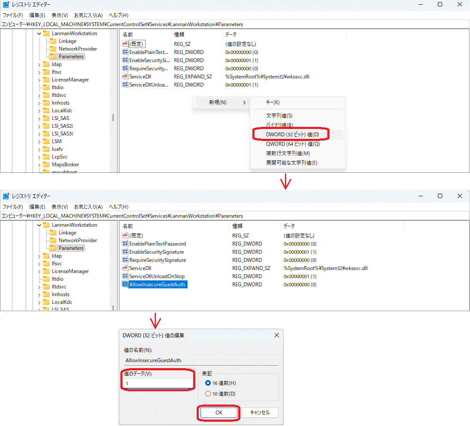
Task: Select the hexadecimal (16 進数) radio button
Action: [208, 383]
